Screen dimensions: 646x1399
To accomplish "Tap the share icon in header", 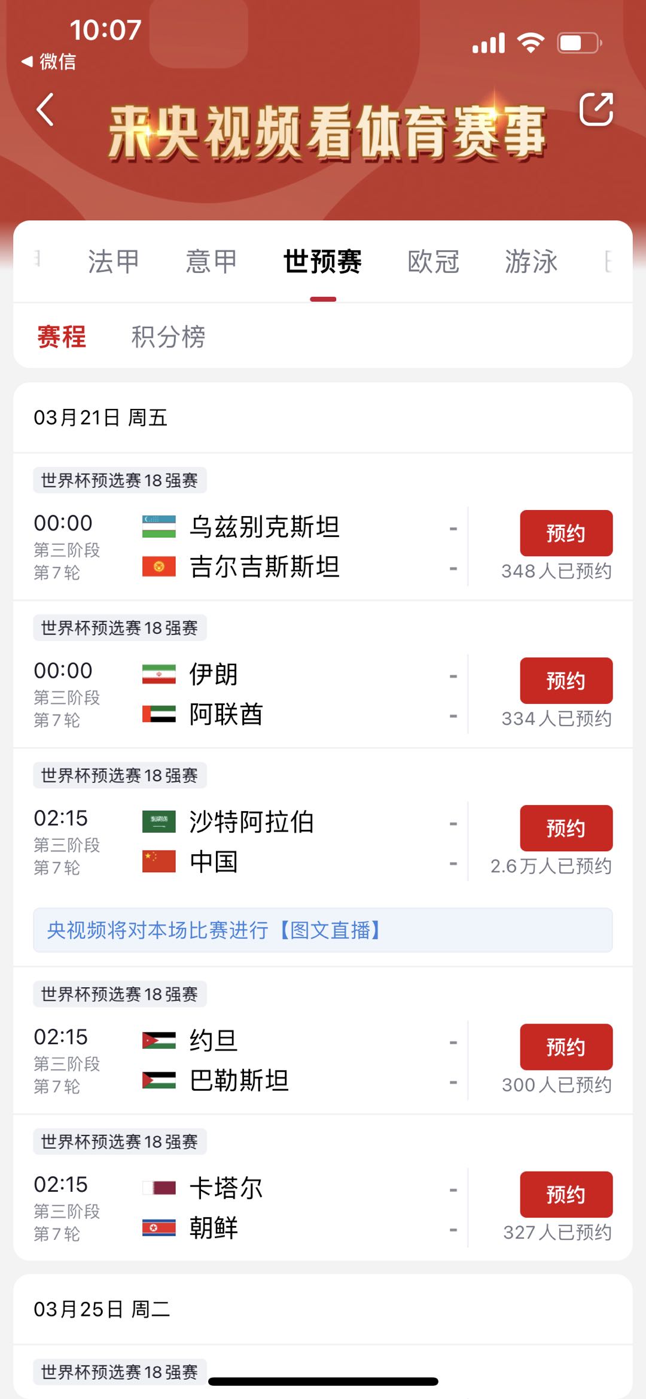I will 596,110.
